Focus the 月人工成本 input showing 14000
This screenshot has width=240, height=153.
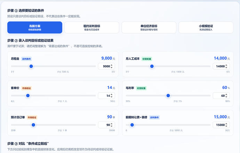tap(221, 66)
